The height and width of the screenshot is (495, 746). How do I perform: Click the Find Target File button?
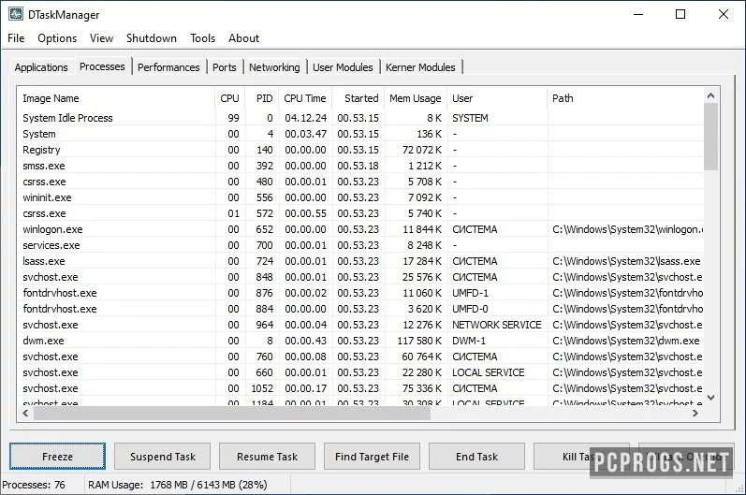point(372,457)
